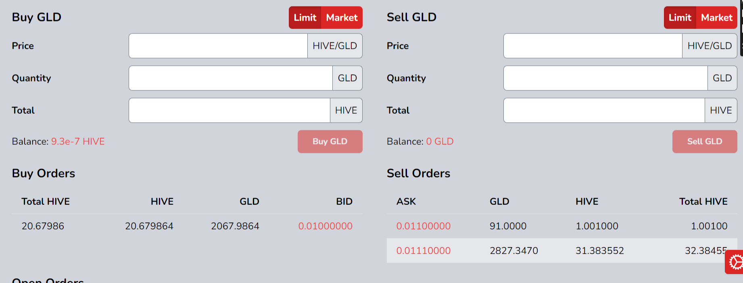Switch Sell GLD to Market order

717,17
